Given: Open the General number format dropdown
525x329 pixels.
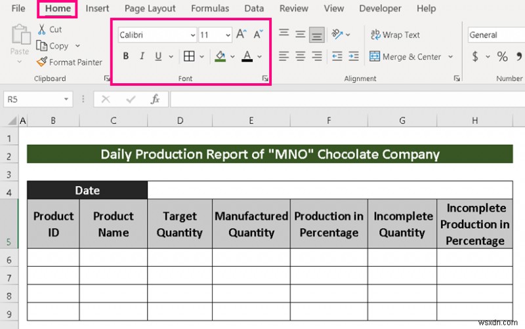Looking at the screenshot, I should pos(496,35).
